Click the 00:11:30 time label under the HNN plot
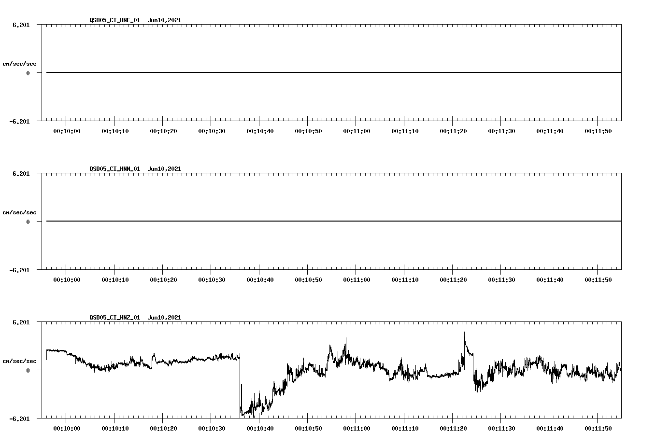The width and height of the screenshot is (656, 446). 501,279
